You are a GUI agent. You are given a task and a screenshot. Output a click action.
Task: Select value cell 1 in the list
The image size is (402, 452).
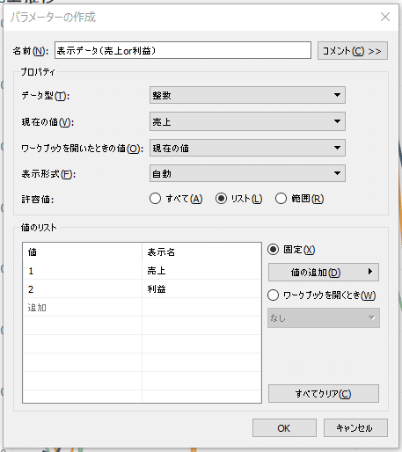pyautogui.click(x=83, y=271)
